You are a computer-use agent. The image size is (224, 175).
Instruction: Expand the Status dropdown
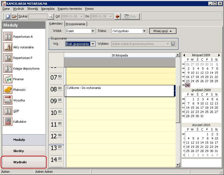tap(144, 31)
